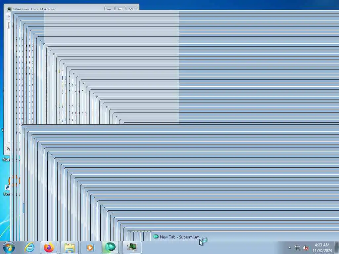This screenshot has width=339, height=254.
Task: Click the Show desktop button at the taskbar's end
Action: 337,247
